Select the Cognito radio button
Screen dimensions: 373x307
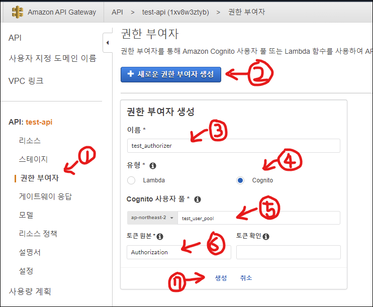[240, 180]
